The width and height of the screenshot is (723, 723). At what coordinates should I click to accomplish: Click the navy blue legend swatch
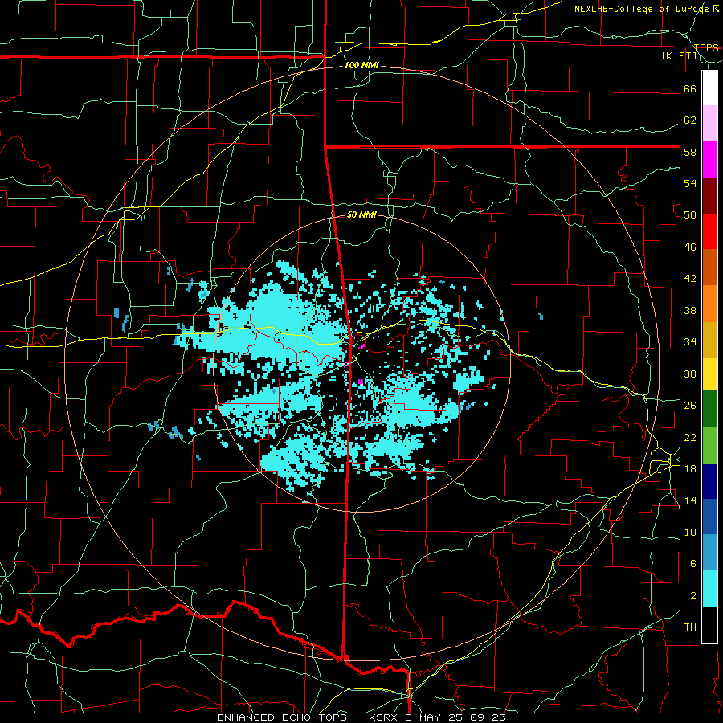pos(709,481)
